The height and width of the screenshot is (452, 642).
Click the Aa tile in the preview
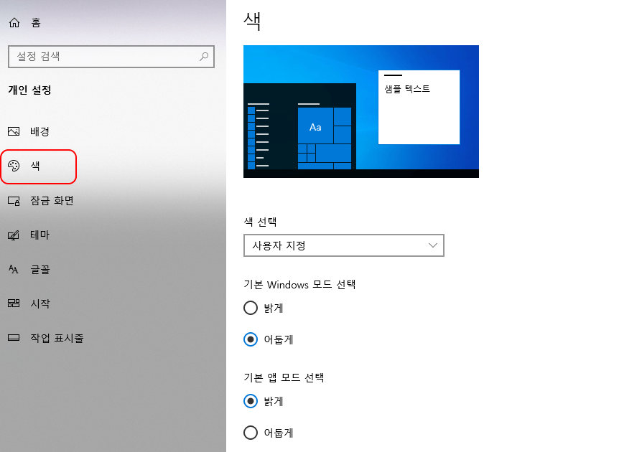coord(315,125)
